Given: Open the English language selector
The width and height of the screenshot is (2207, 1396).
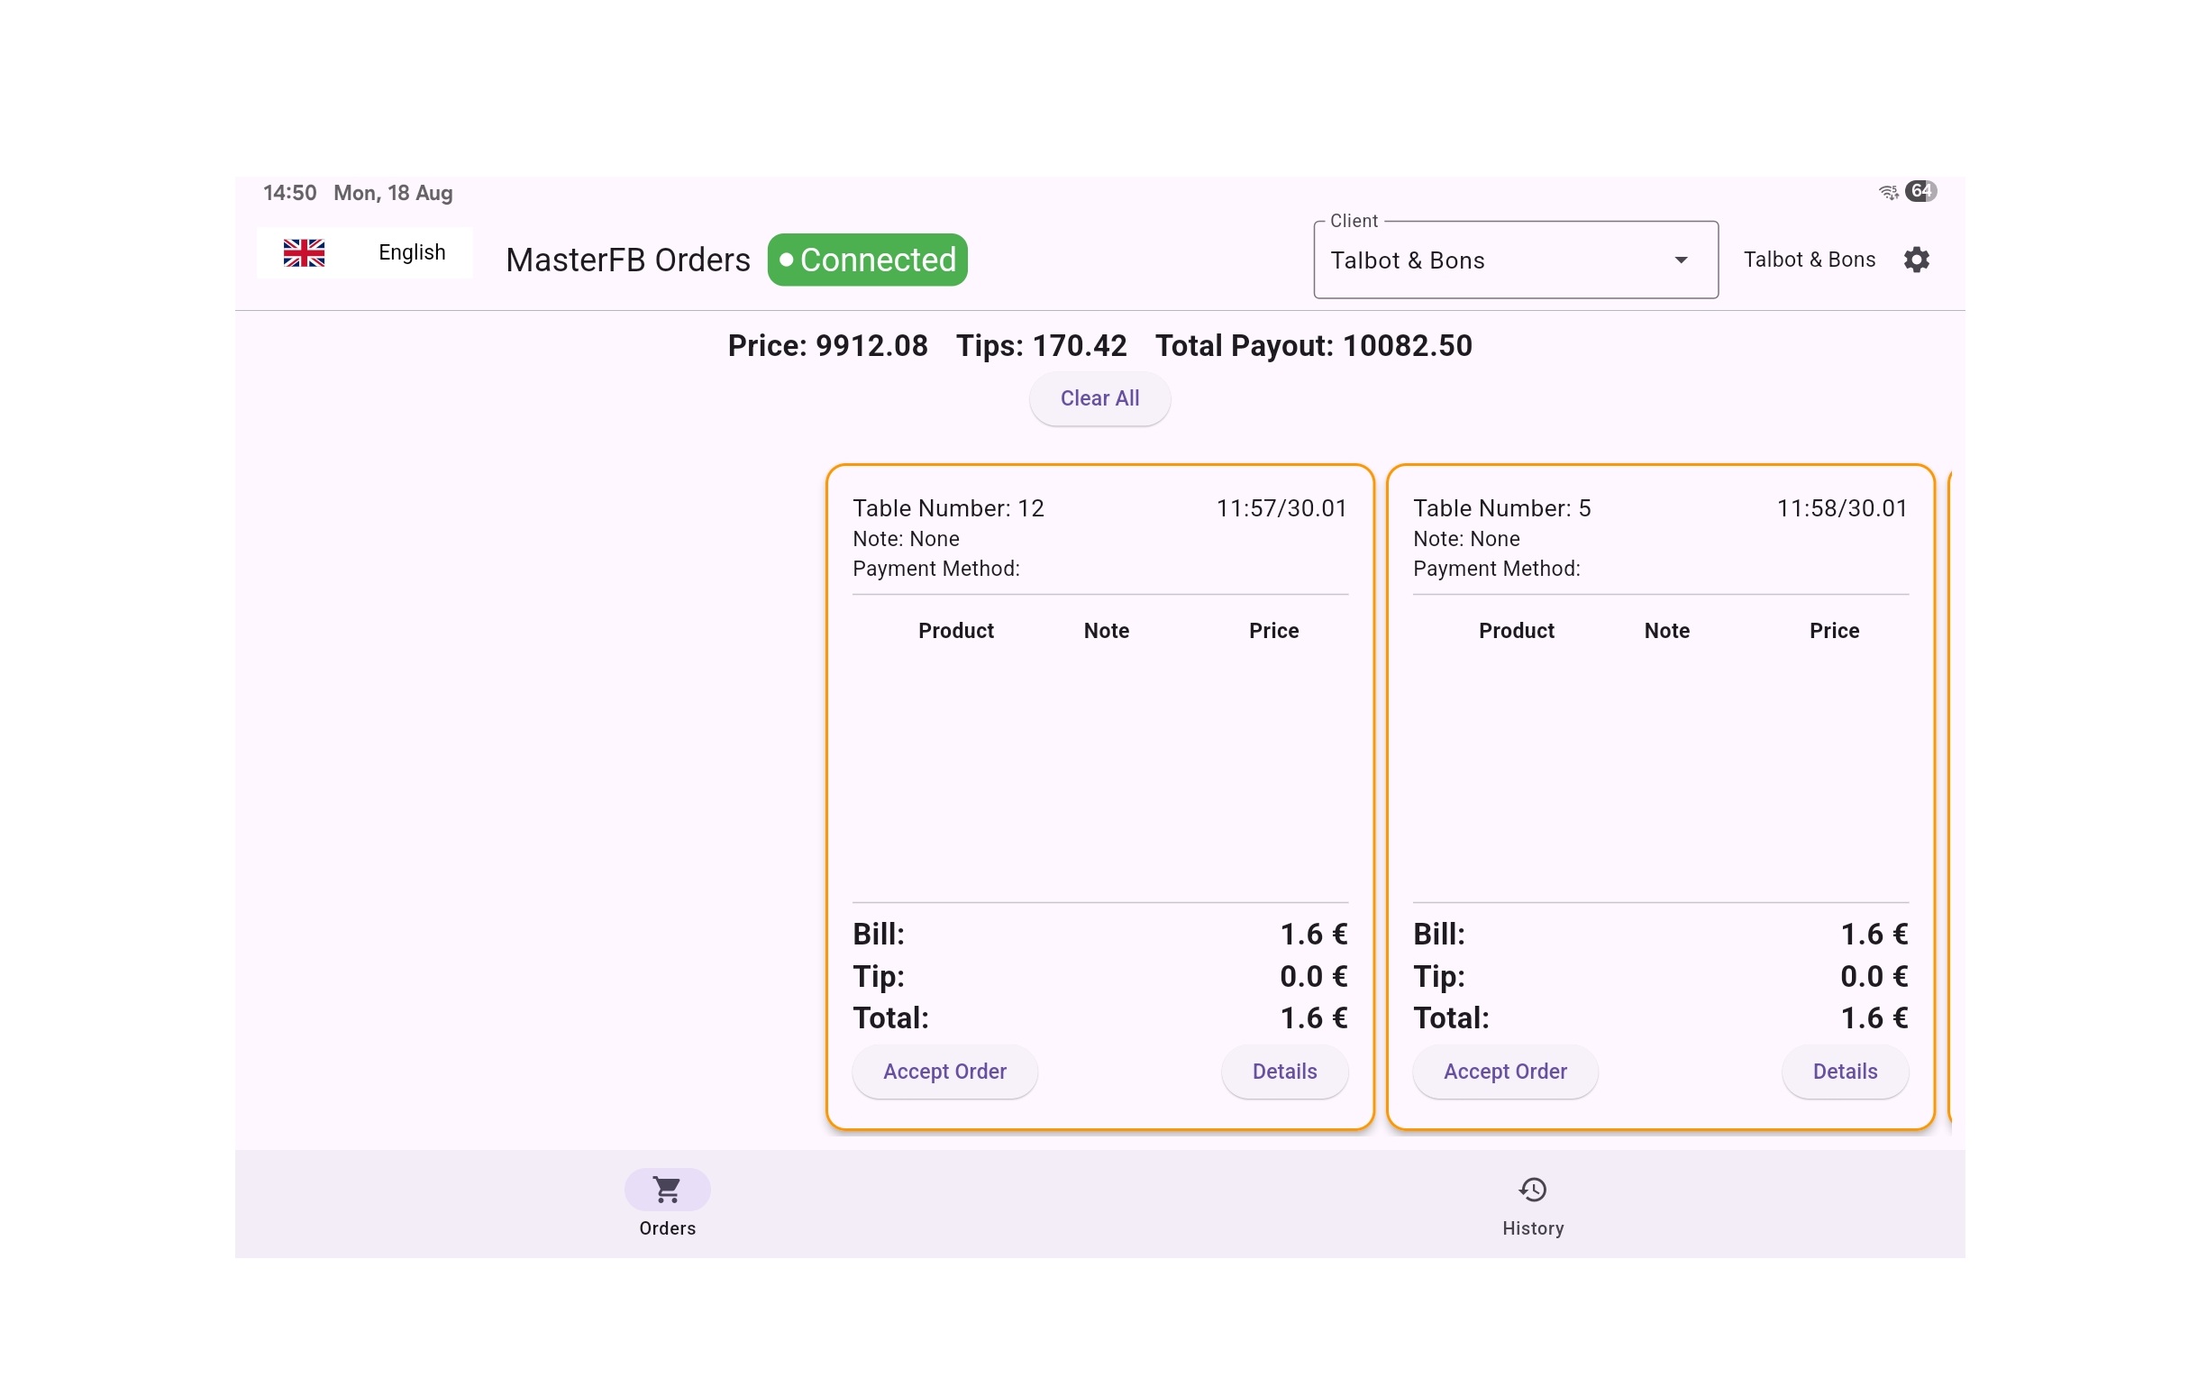Looking at the screenshot, I should pyautogui.click(x=412, y=253).
